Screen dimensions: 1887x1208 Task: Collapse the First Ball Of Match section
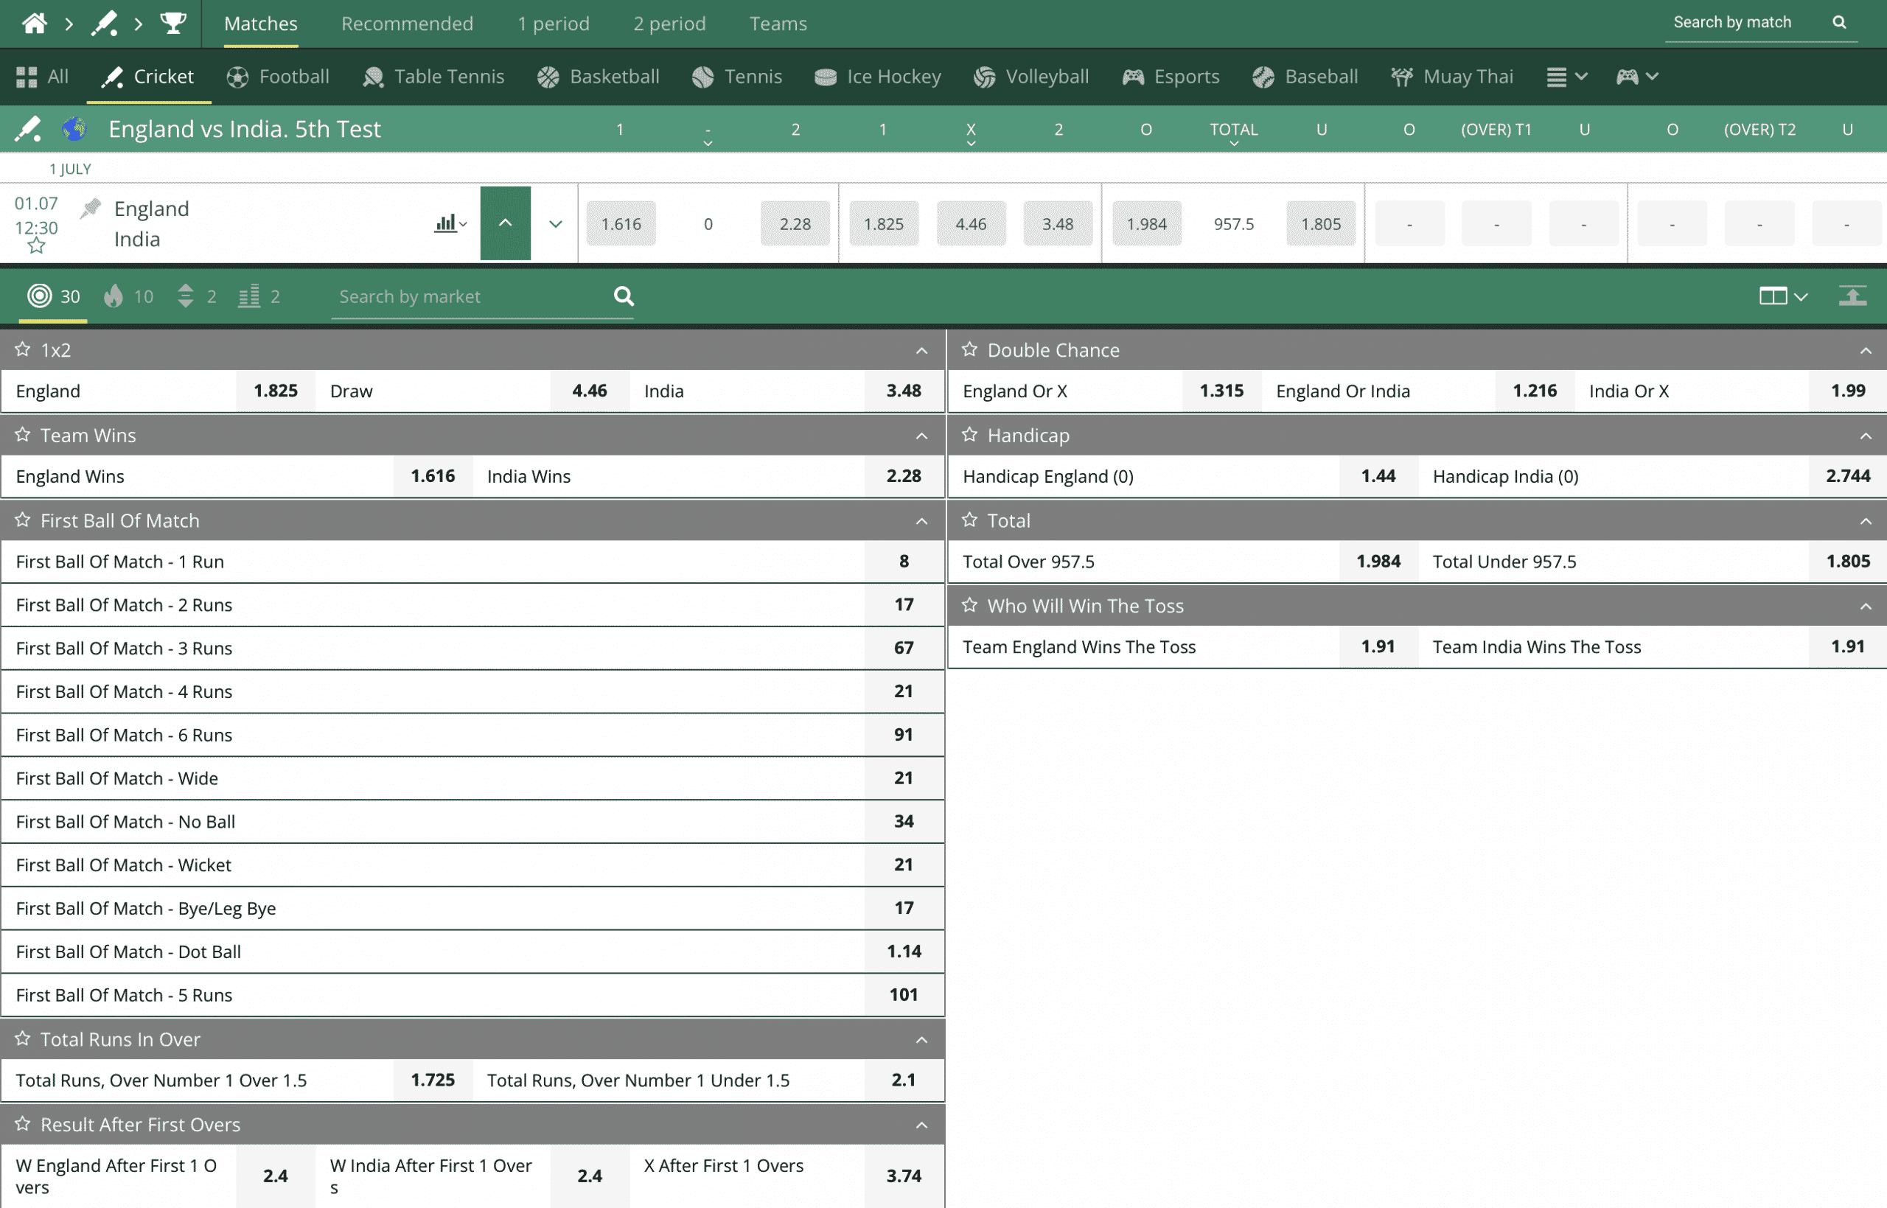[x=923, y=520]
